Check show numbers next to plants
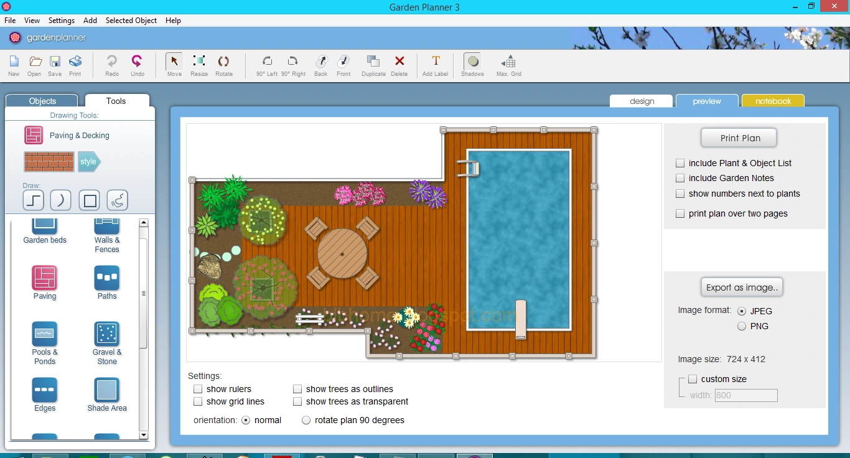The height and width of the screenshot is (458, 850). (680, 194)
